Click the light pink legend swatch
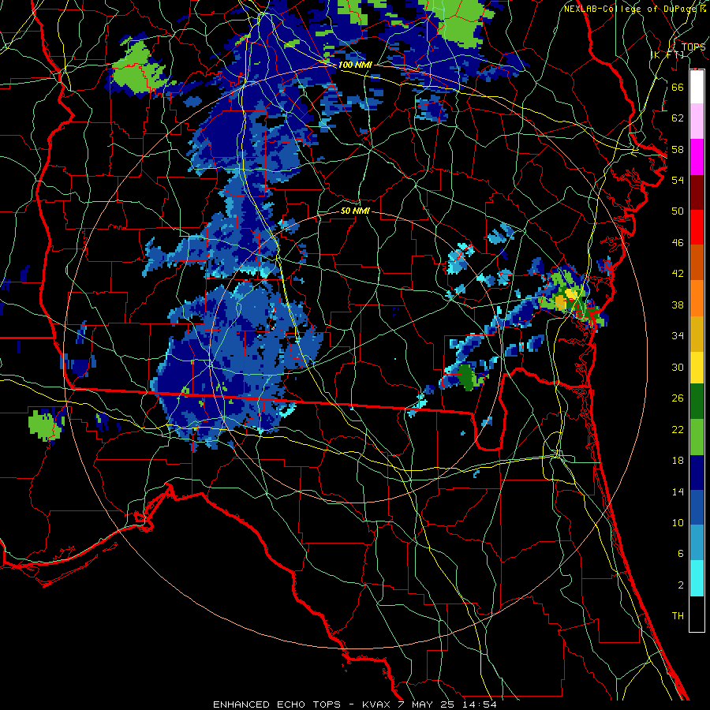 click(697, 121)
